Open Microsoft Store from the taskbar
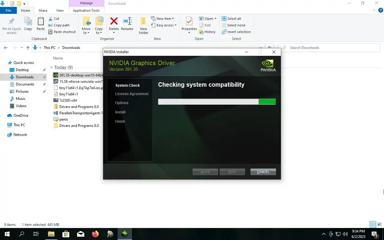 (66, 234)
